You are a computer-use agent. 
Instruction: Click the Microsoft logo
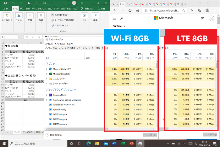coord(163,18)
